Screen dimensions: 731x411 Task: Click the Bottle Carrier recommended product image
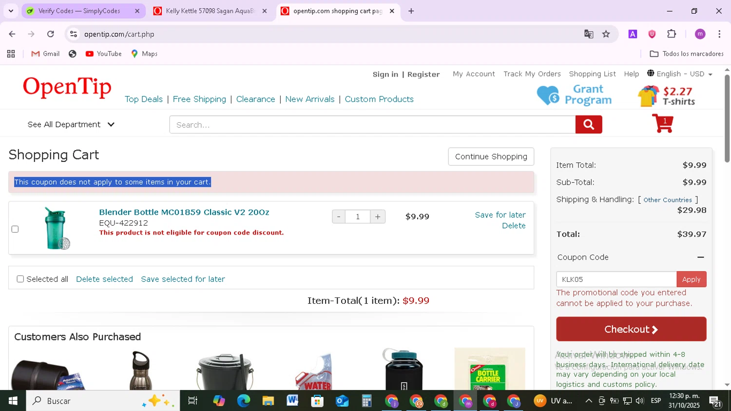click(x=490, y=369)
